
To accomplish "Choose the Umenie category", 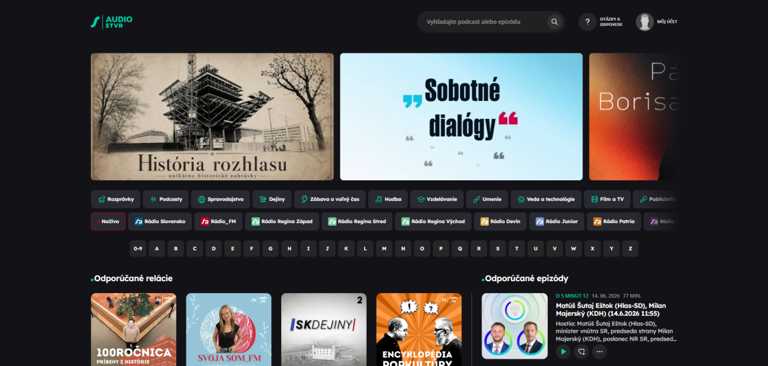I will (488, 200).
